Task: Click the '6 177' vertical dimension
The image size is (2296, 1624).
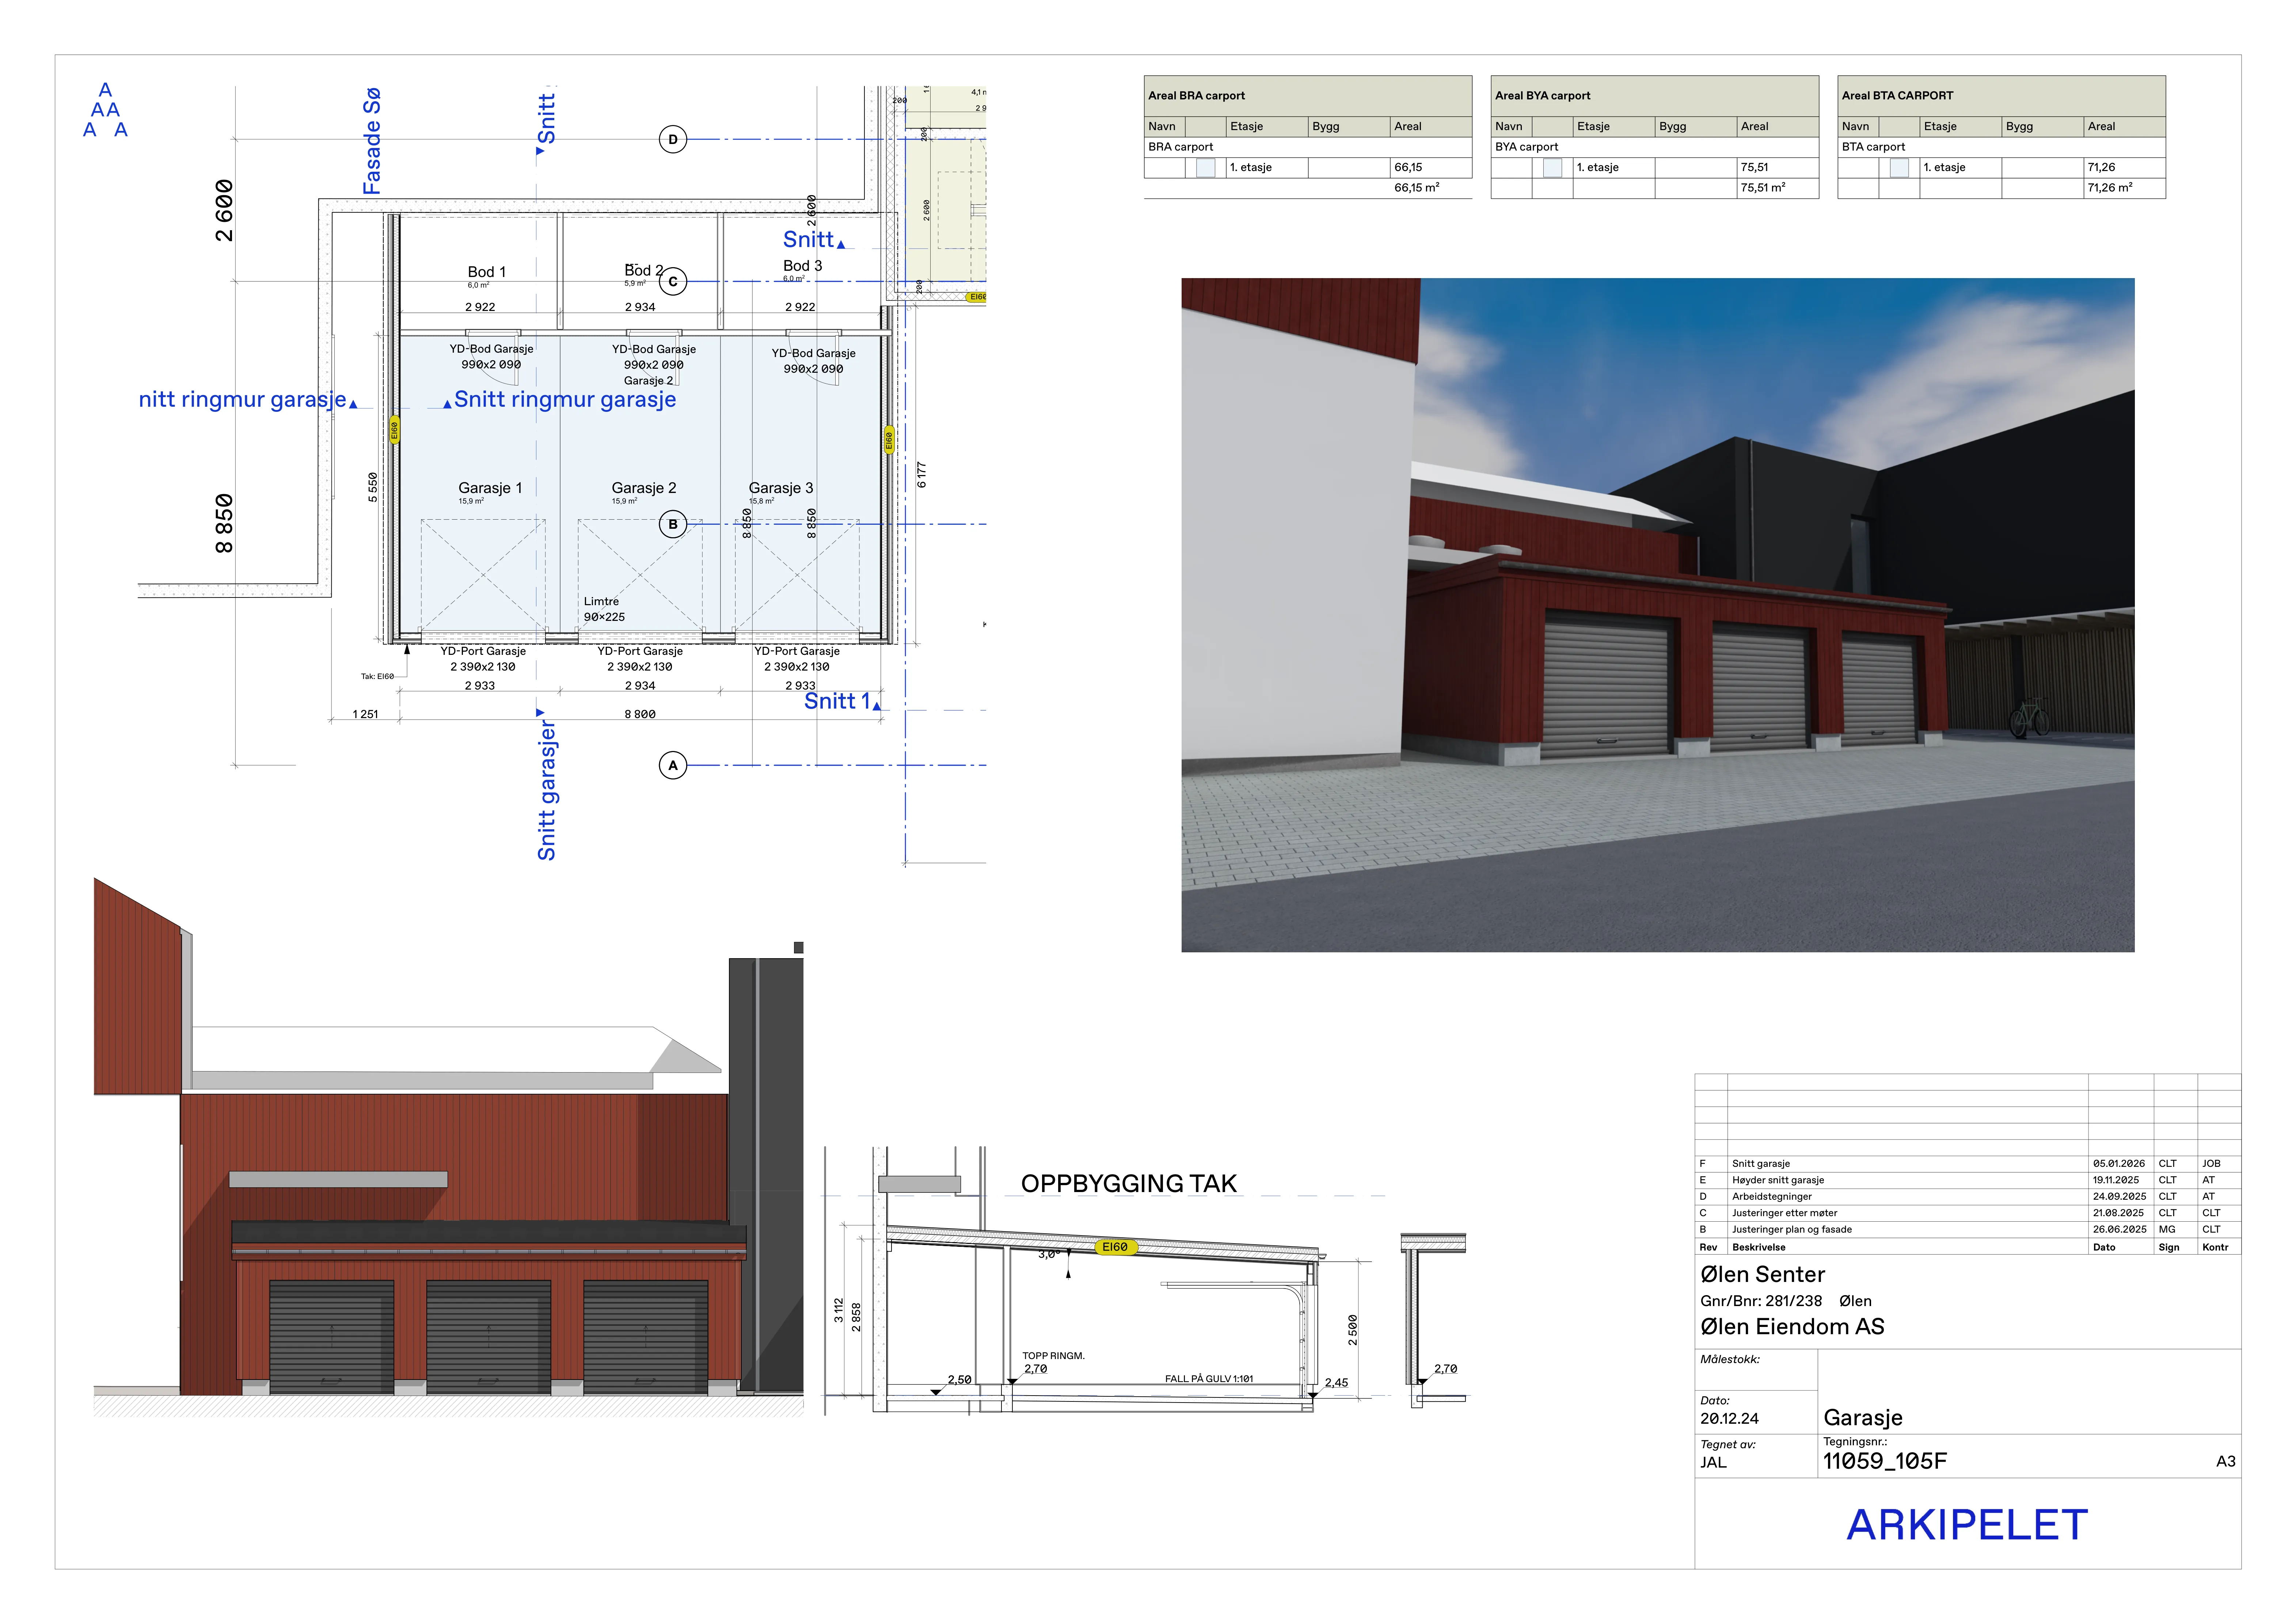Action: point(922,475)
